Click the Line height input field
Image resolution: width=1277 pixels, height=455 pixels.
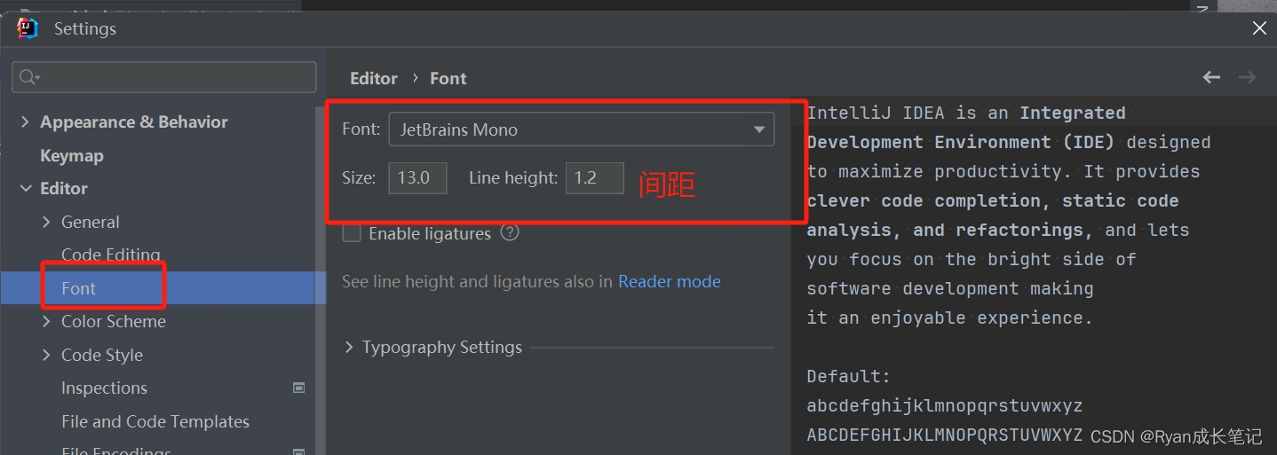tap(595, 178)
